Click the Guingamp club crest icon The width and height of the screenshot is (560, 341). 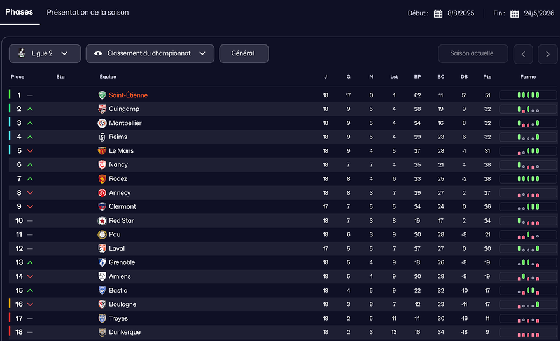coord(102,109)
